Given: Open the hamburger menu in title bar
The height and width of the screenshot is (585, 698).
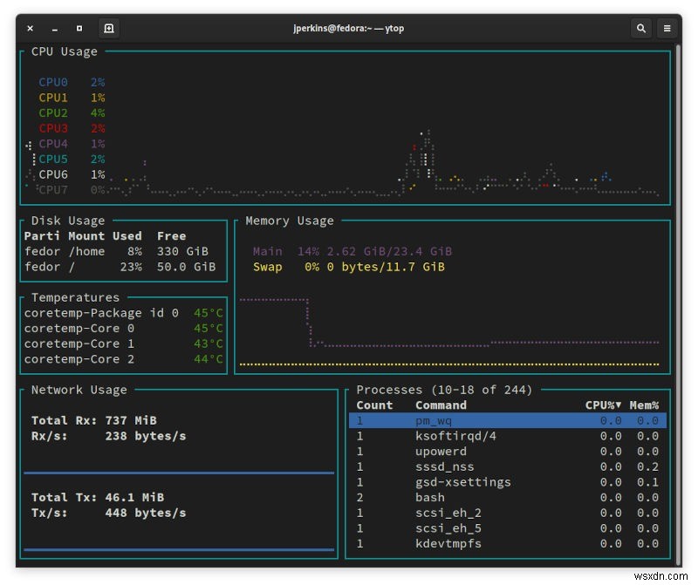Looking at the screenshot, I should (667, 28).
